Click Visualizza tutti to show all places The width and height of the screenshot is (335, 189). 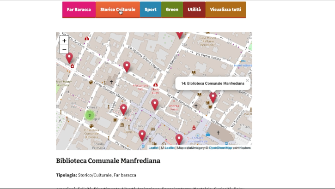point(225,10)
